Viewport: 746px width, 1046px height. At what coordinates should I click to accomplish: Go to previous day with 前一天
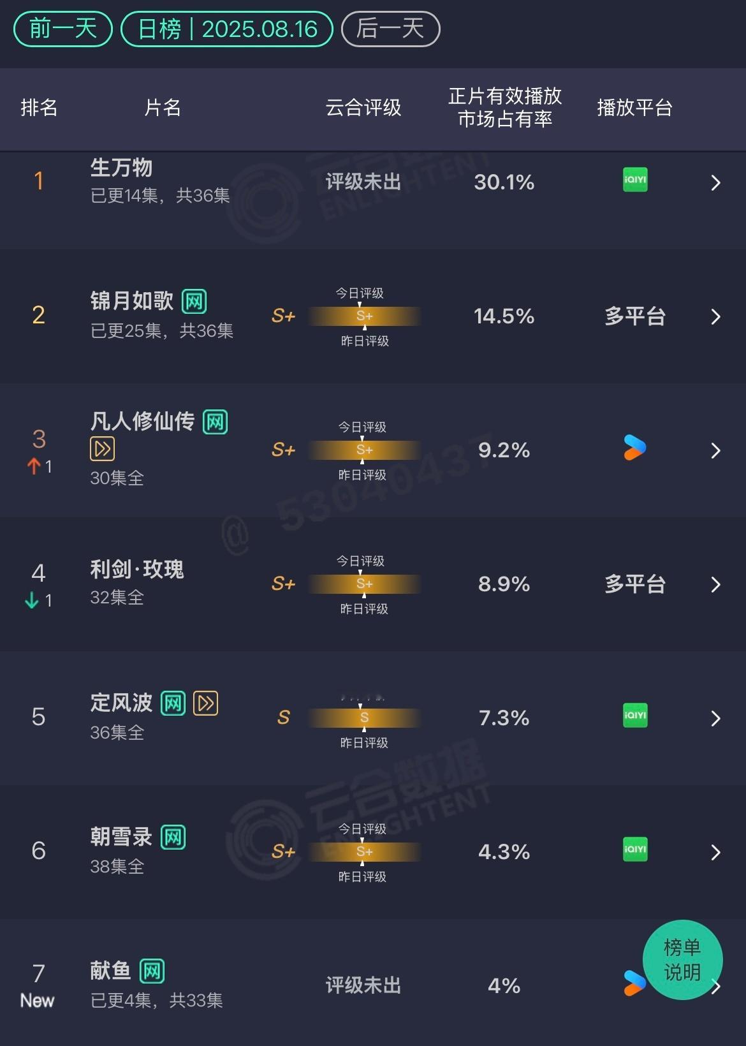(x=63, y=29)
